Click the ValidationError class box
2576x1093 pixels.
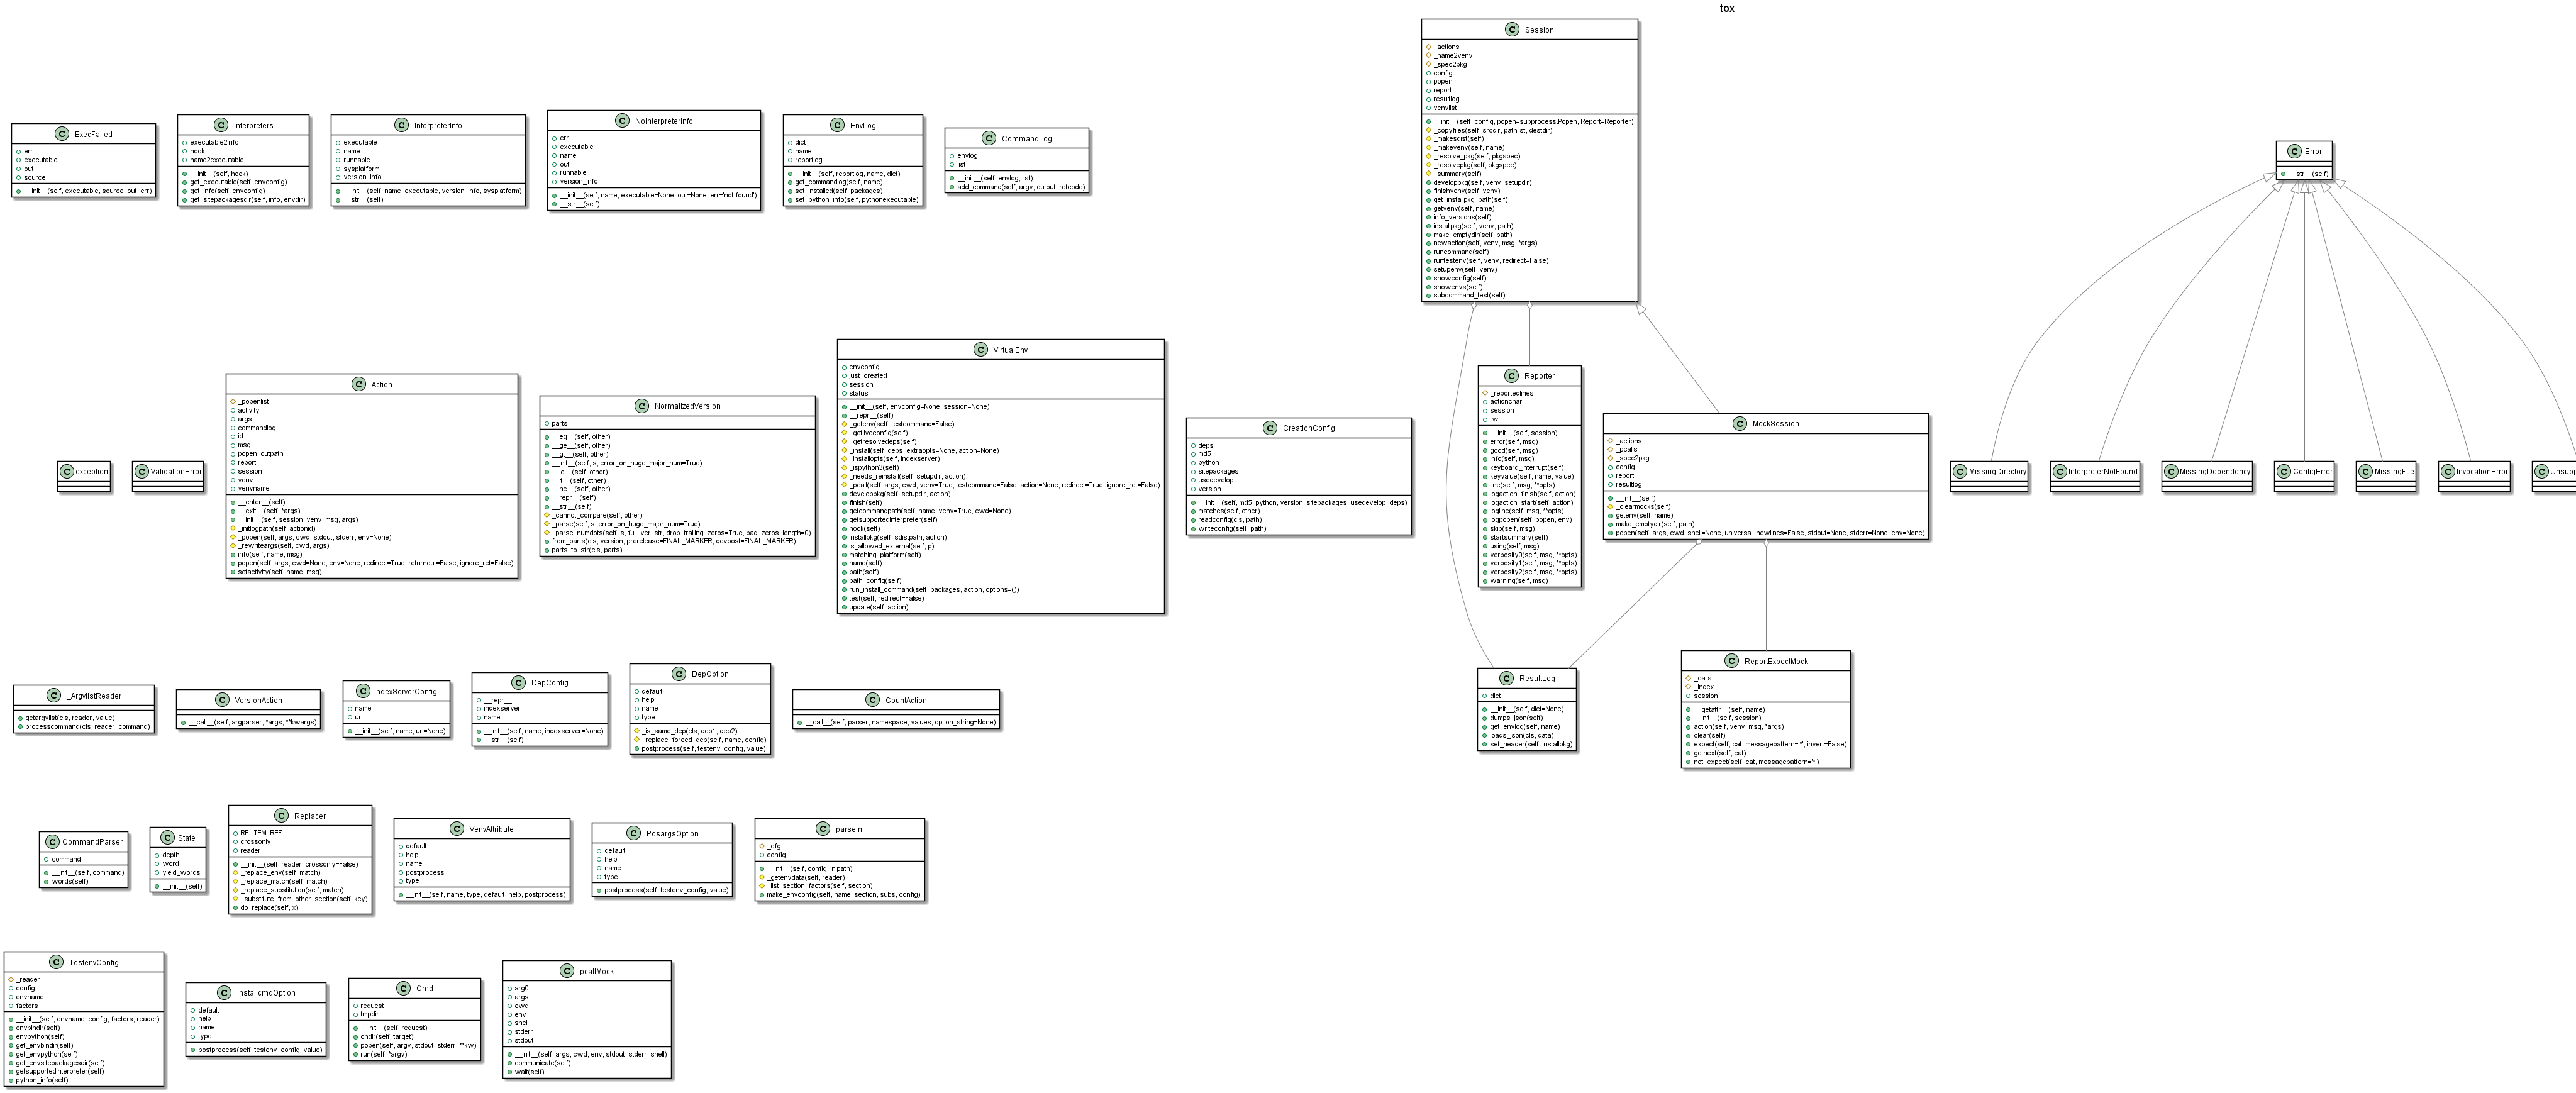[168, 472]
